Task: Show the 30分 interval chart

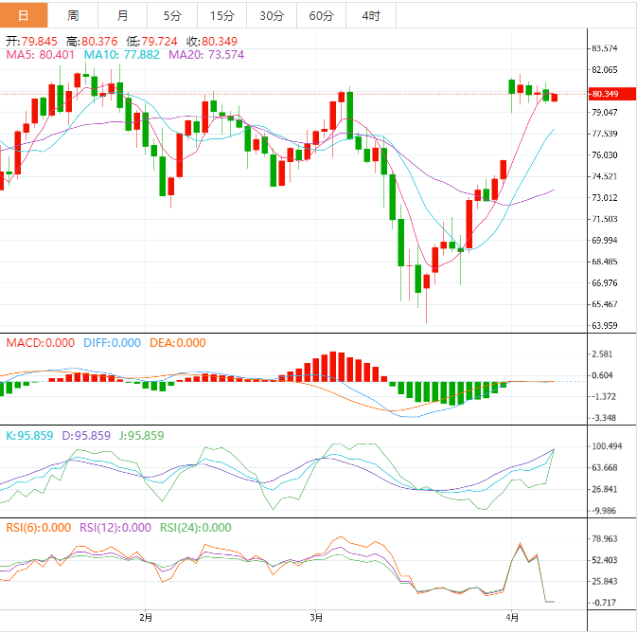Action: pyautogui.click(x=271, y=16)
